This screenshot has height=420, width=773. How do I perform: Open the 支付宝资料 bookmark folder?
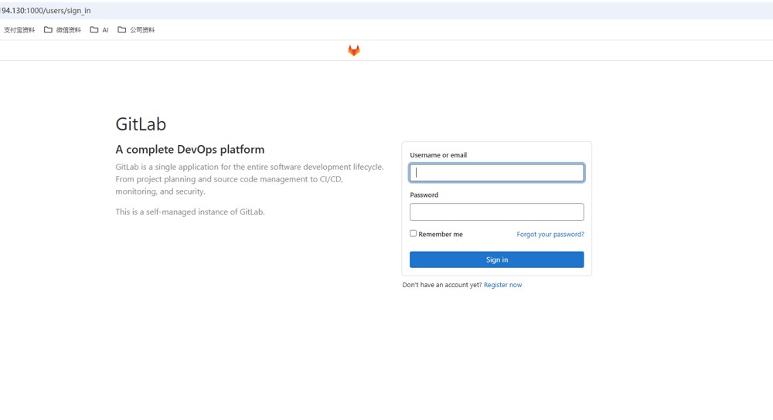click(x=19, y=30)
